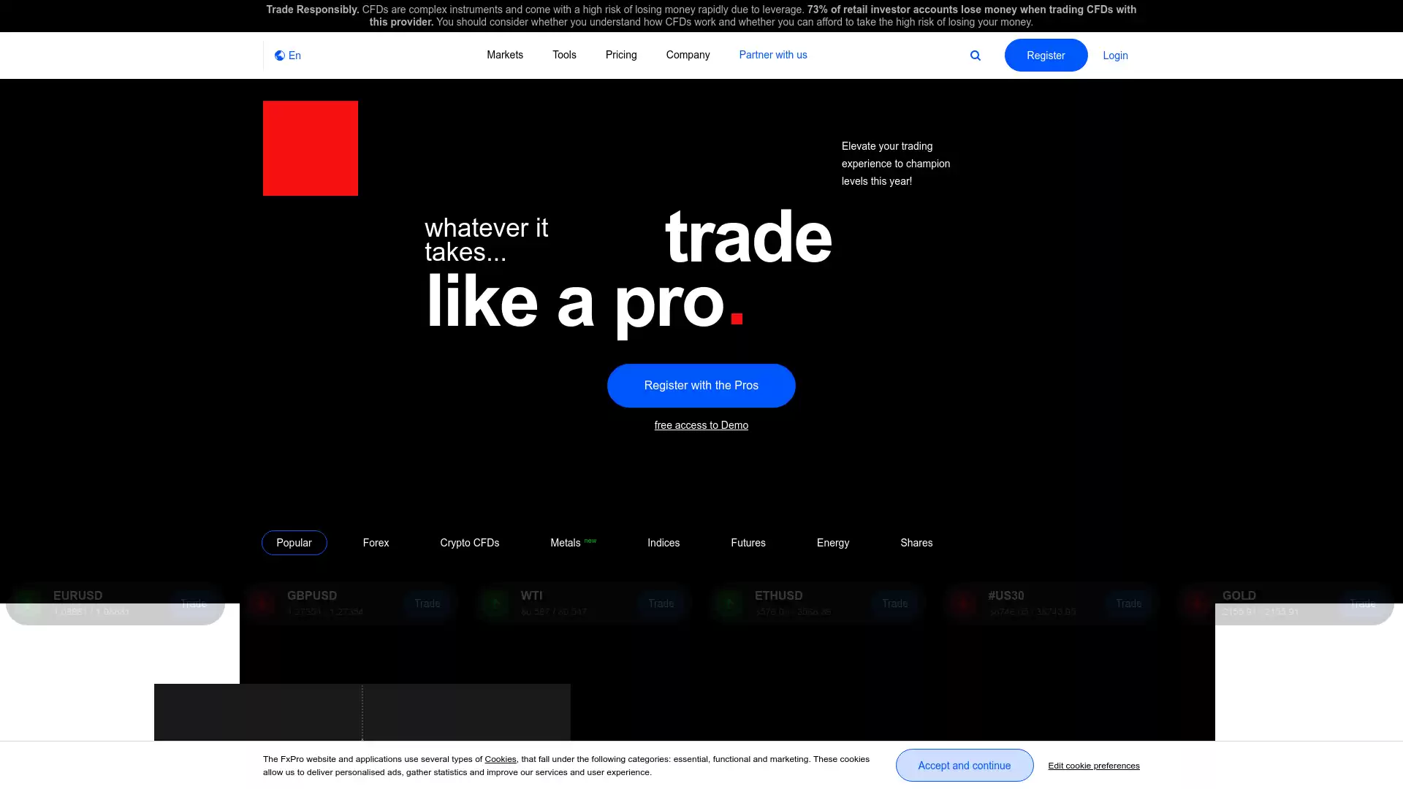Click Partner with us menu link
This screenshot has height=789, width=1403.
(x=773, y=55)
